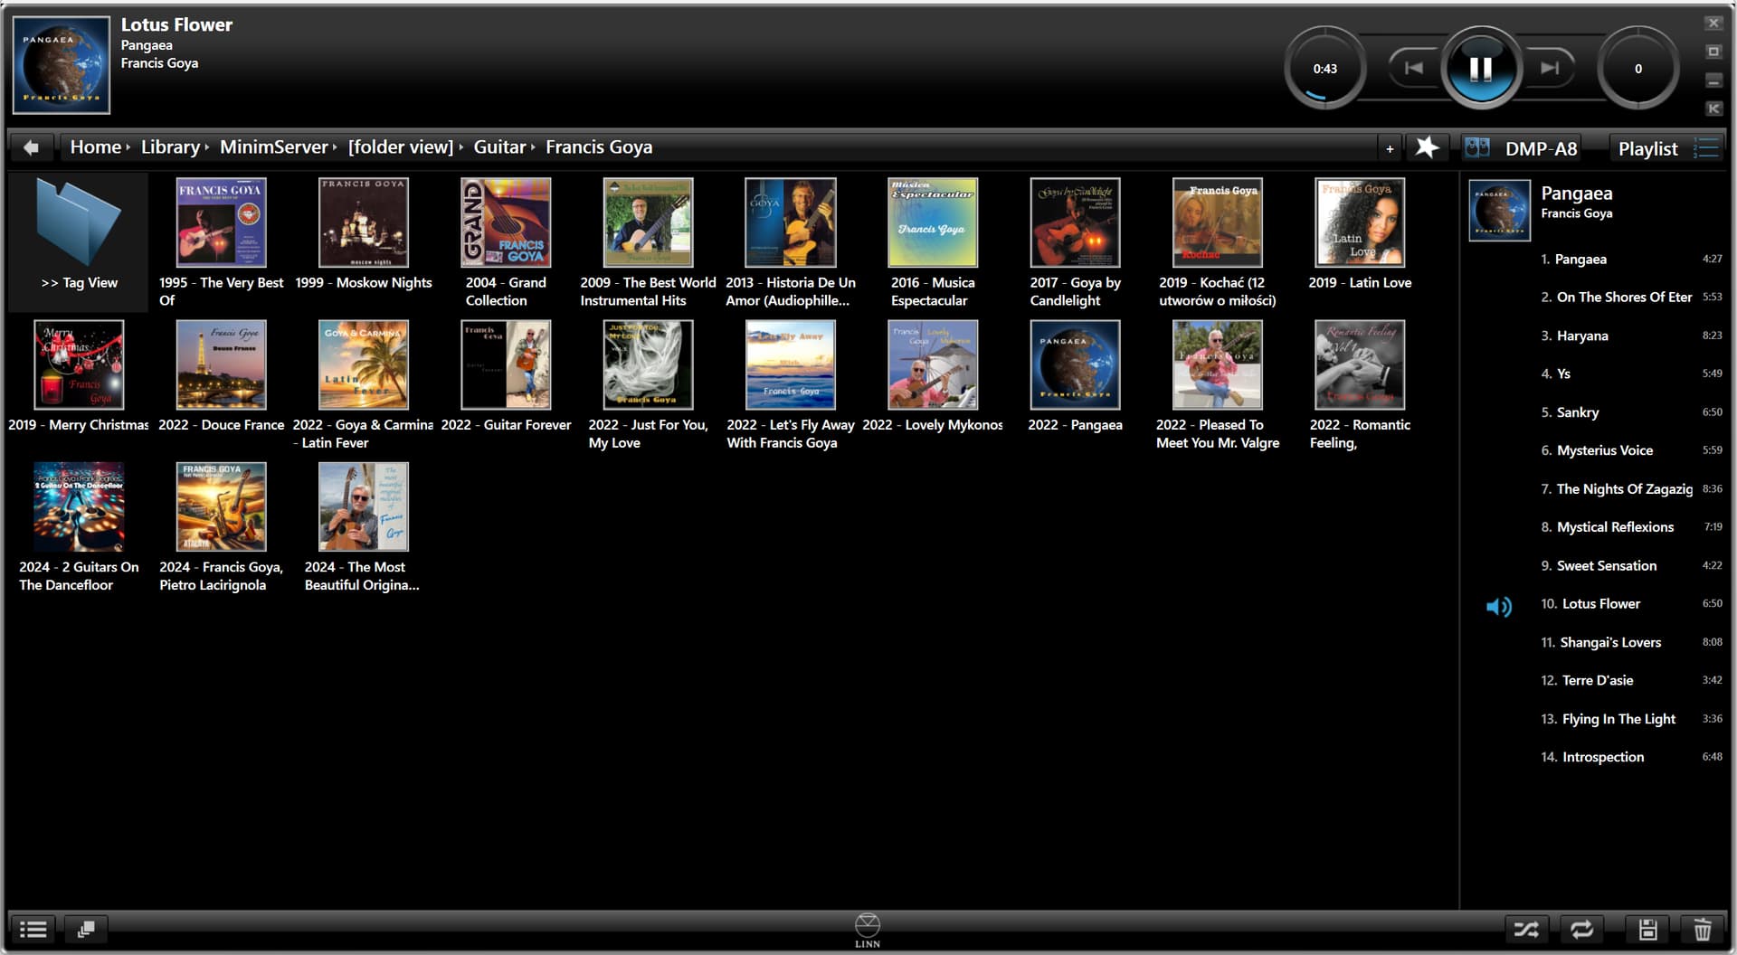Pause playback with the pause button

click(x=1480, y=69)
